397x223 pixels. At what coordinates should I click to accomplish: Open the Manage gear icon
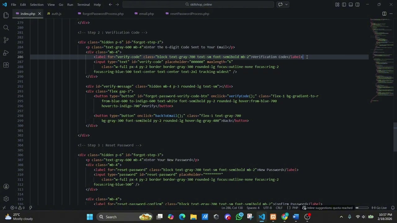pos(6,199)
